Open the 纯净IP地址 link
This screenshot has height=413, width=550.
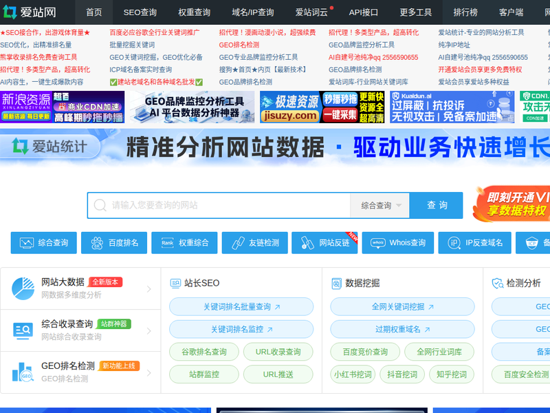point(454,45)
